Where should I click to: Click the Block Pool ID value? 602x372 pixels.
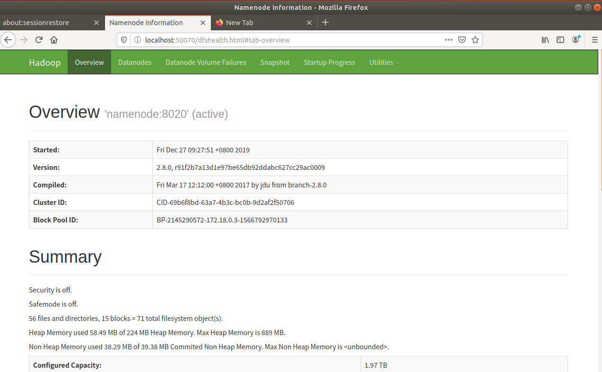point(222,220)
